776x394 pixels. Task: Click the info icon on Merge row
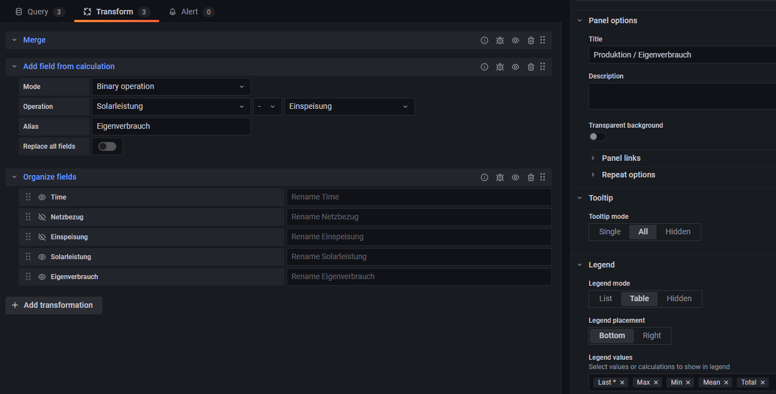click(485, 40)
